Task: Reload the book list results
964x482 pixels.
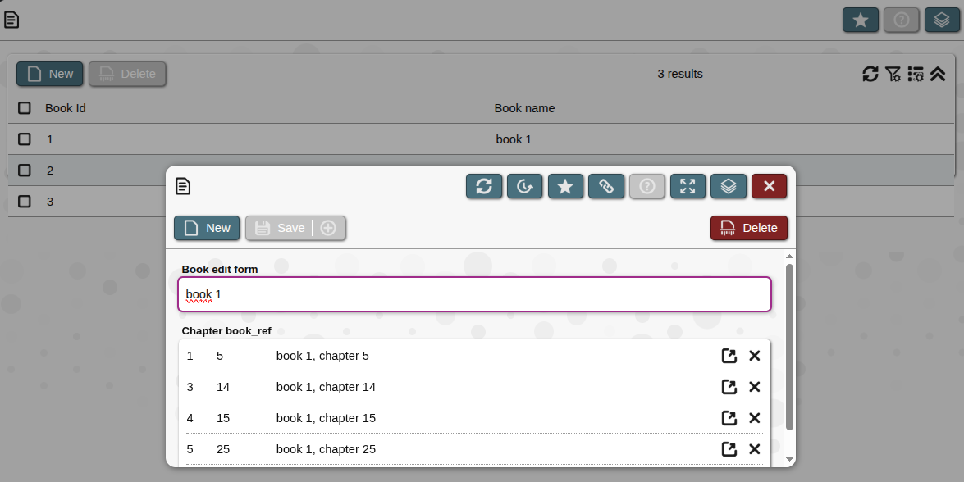Action: (870, 74)
